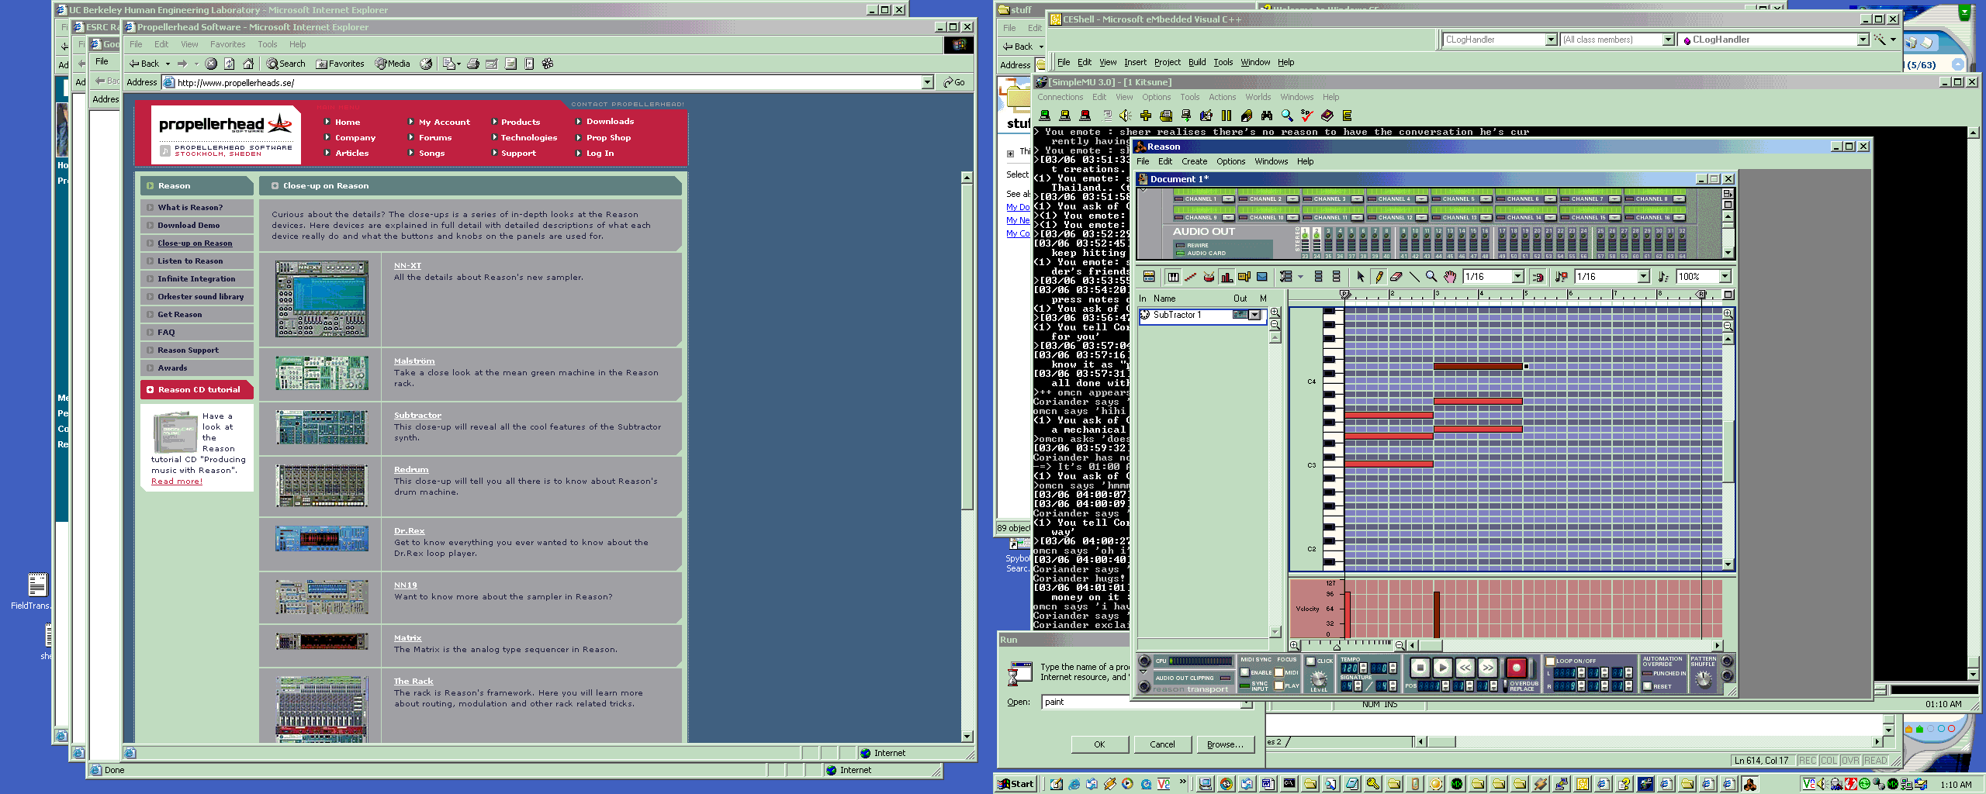Click the Windows Start button

[x=1016, y=784]
